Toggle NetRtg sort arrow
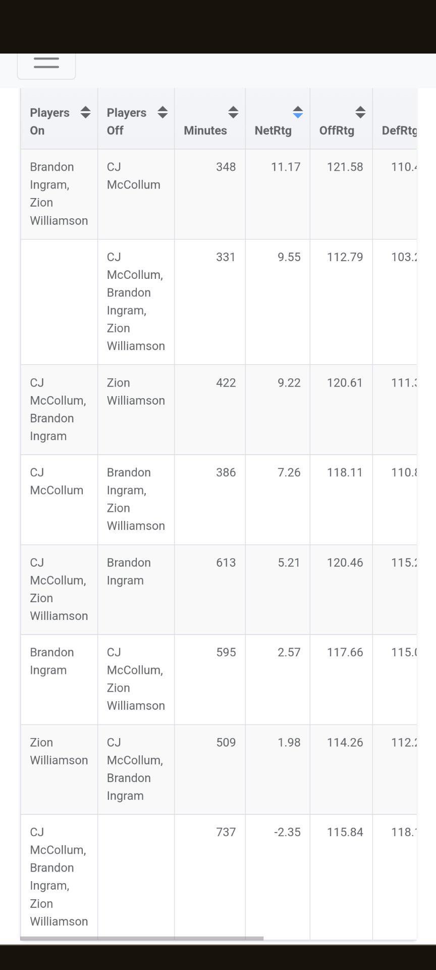The image size is (436, 970). tap(298, 112)
